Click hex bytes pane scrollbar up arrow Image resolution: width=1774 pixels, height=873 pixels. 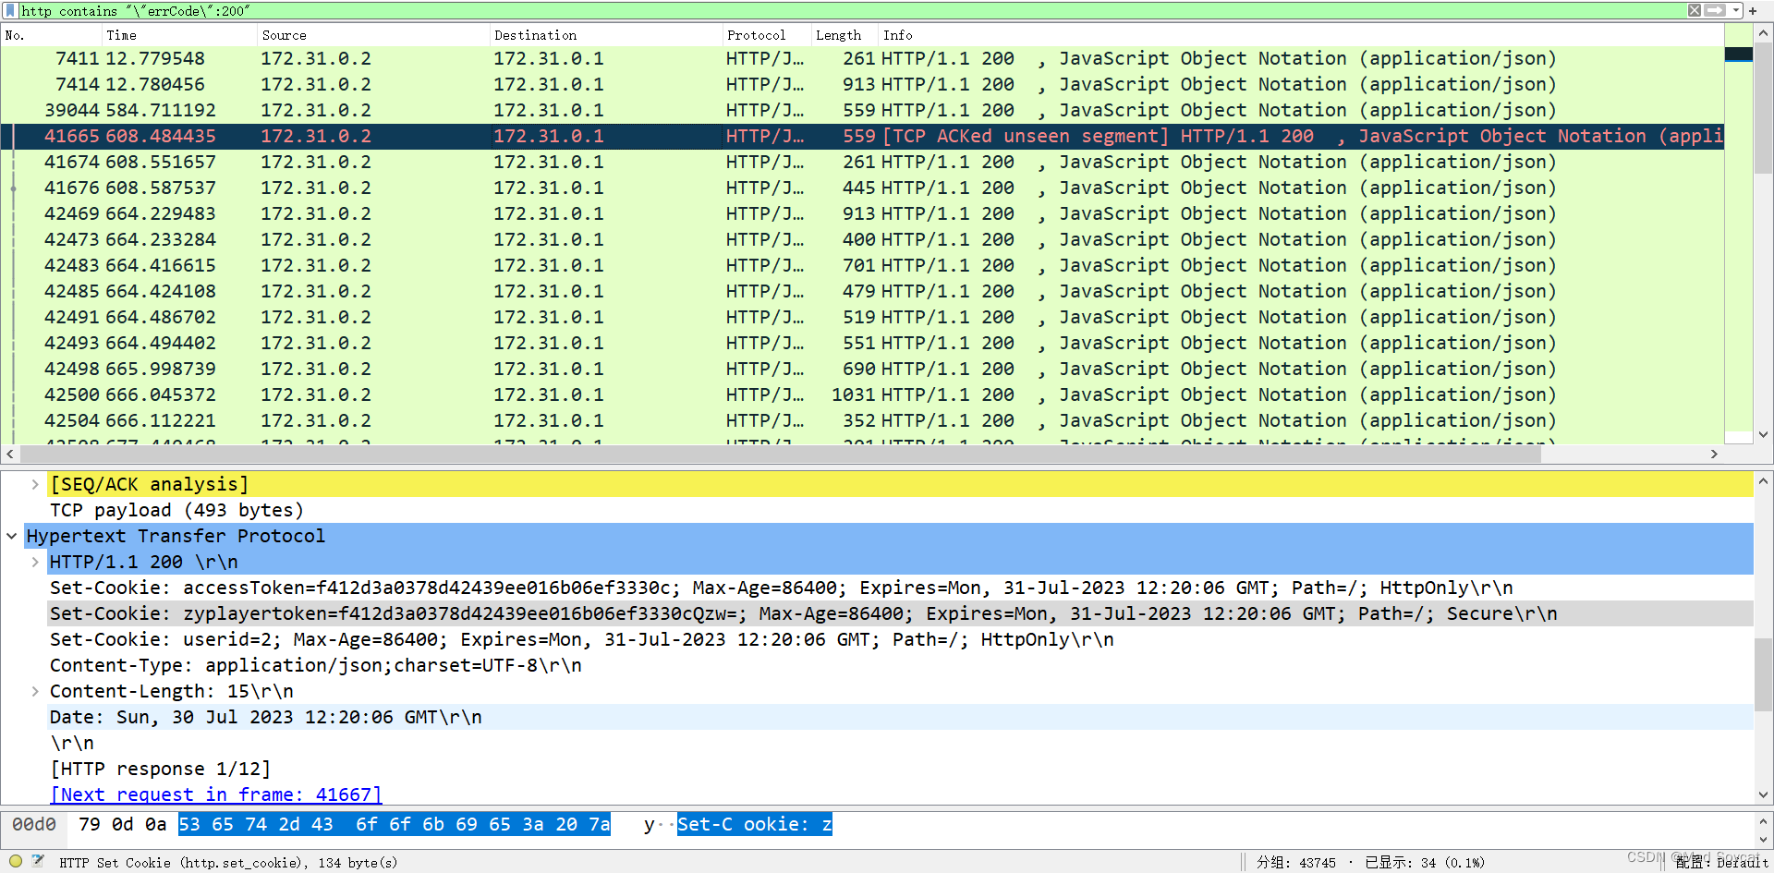[1763, 820]
